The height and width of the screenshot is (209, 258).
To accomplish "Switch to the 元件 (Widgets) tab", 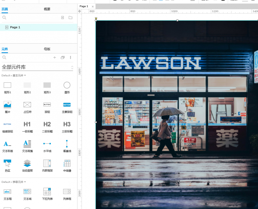I will [5, 49].
